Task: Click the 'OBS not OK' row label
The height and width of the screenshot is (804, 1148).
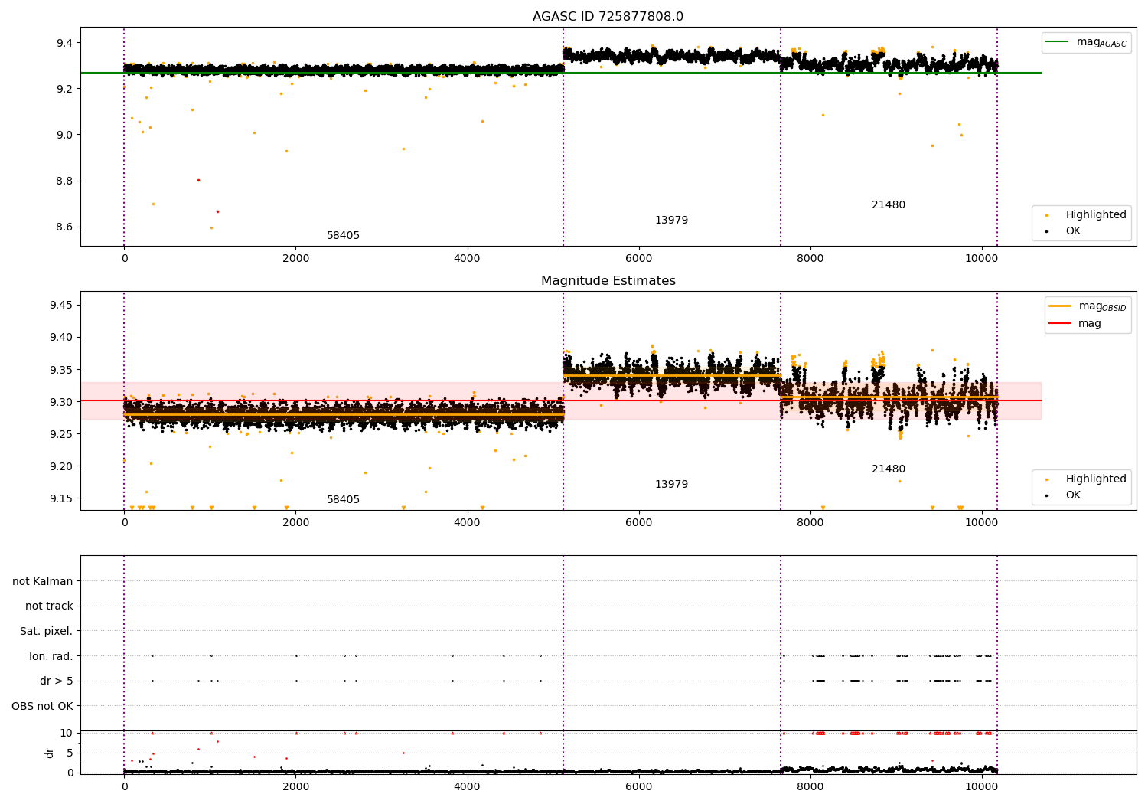Action: click(x=42, y=707)
